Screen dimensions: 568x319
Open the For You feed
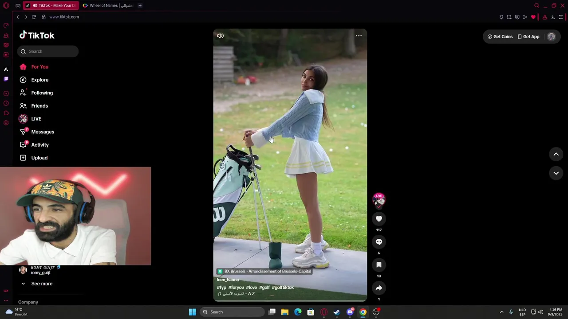pyautogui.click(x=34, y=67)
